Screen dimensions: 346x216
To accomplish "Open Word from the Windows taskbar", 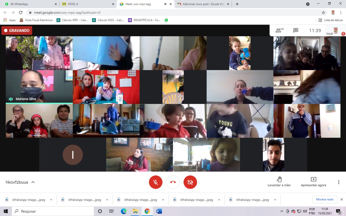I will pos(159,211).
